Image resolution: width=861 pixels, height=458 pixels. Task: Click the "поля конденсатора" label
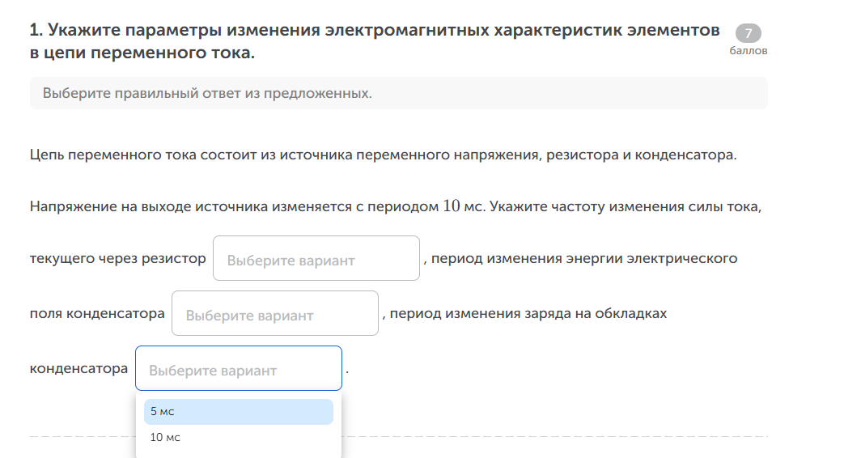pos(97,314)
